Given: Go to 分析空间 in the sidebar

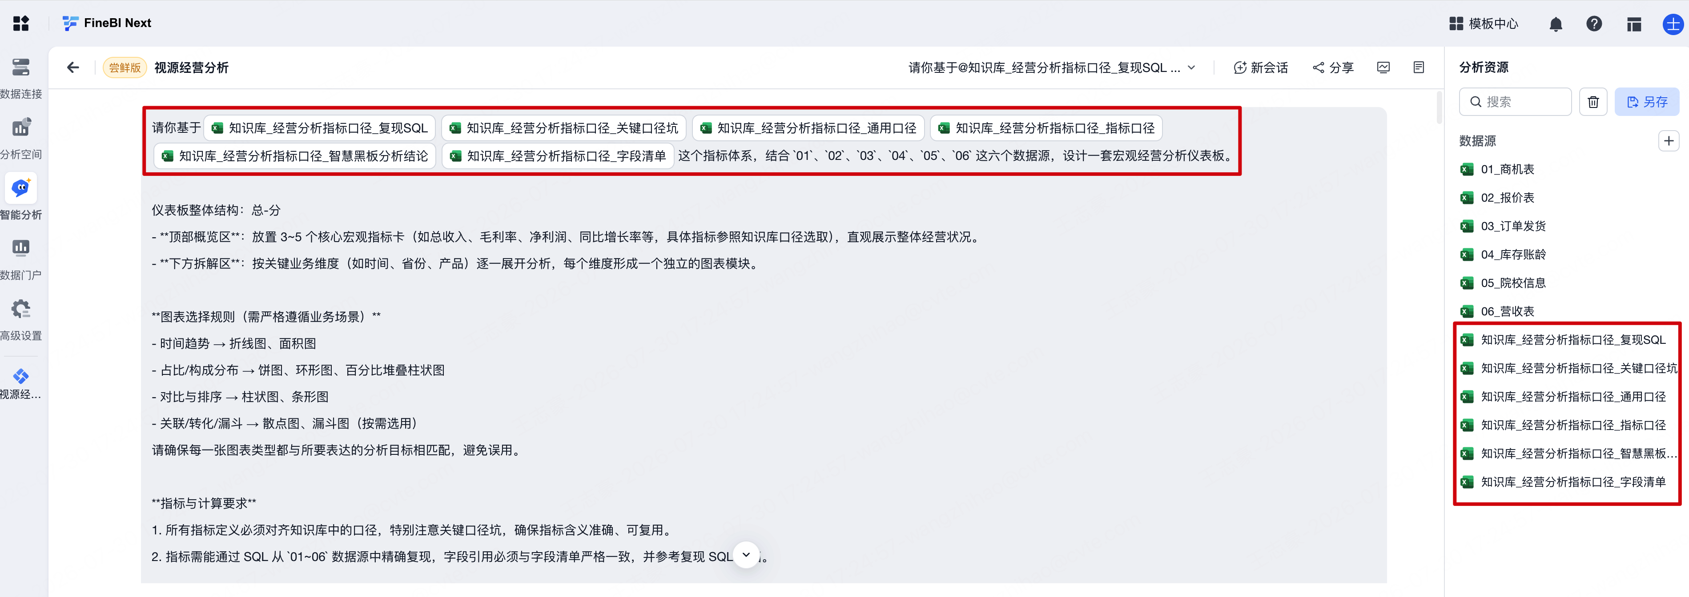Looking at the screenshot, I should coord(21,127).
